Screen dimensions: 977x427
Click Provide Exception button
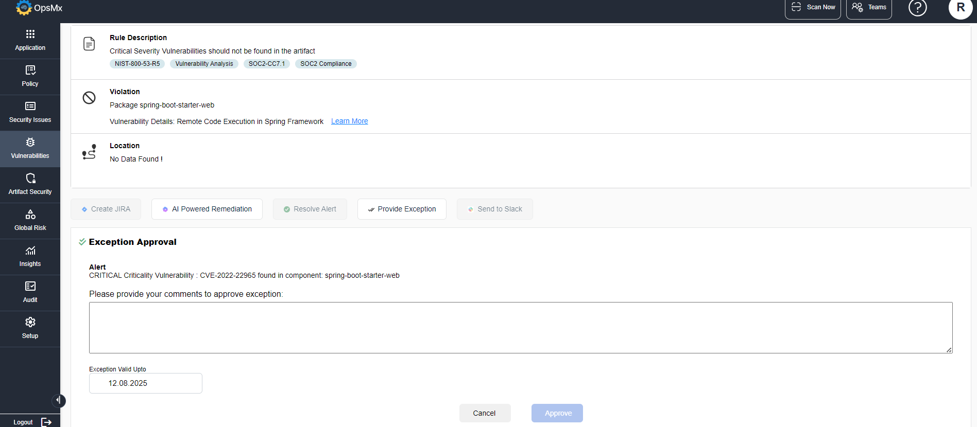[x=402, y=209]
